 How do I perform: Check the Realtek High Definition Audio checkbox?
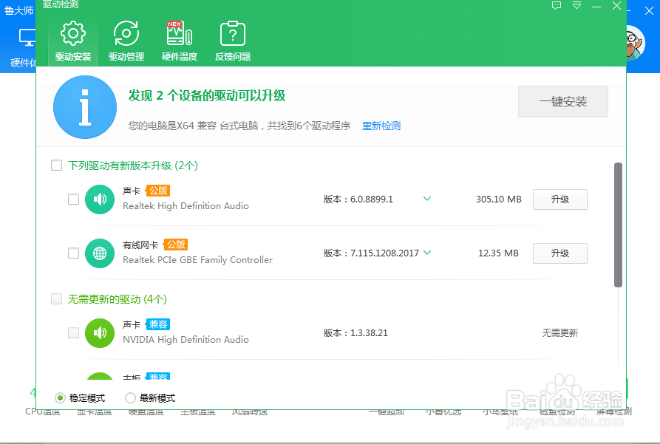pyautogui.click(x=73, y=199)
